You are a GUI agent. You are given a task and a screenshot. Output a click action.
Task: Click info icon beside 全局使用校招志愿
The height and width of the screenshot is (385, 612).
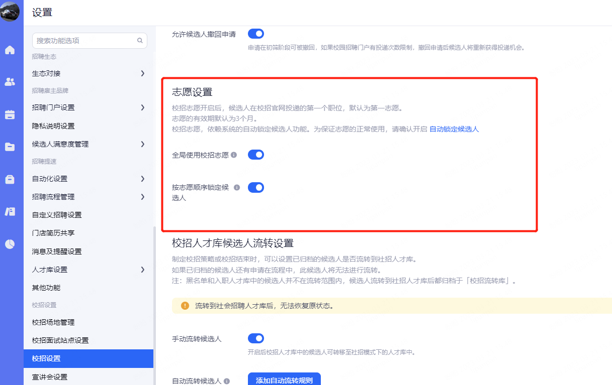(234, 155)
